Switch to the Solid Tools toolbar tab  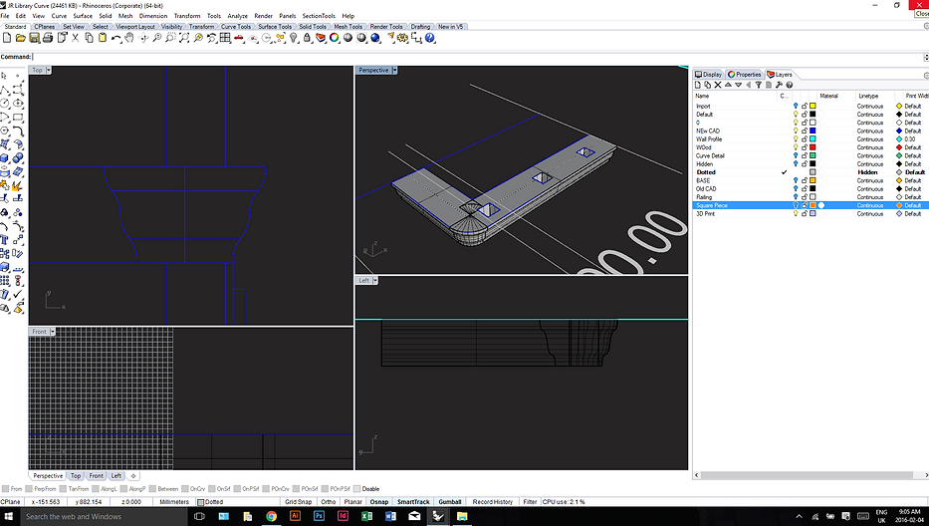[x=313, y=27]
